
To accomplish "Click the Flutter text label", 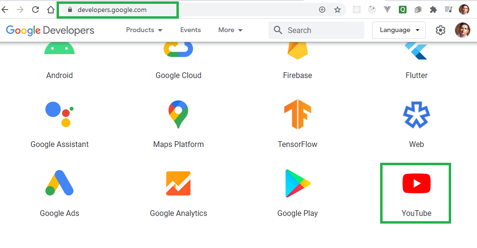I will coord(417,75).
